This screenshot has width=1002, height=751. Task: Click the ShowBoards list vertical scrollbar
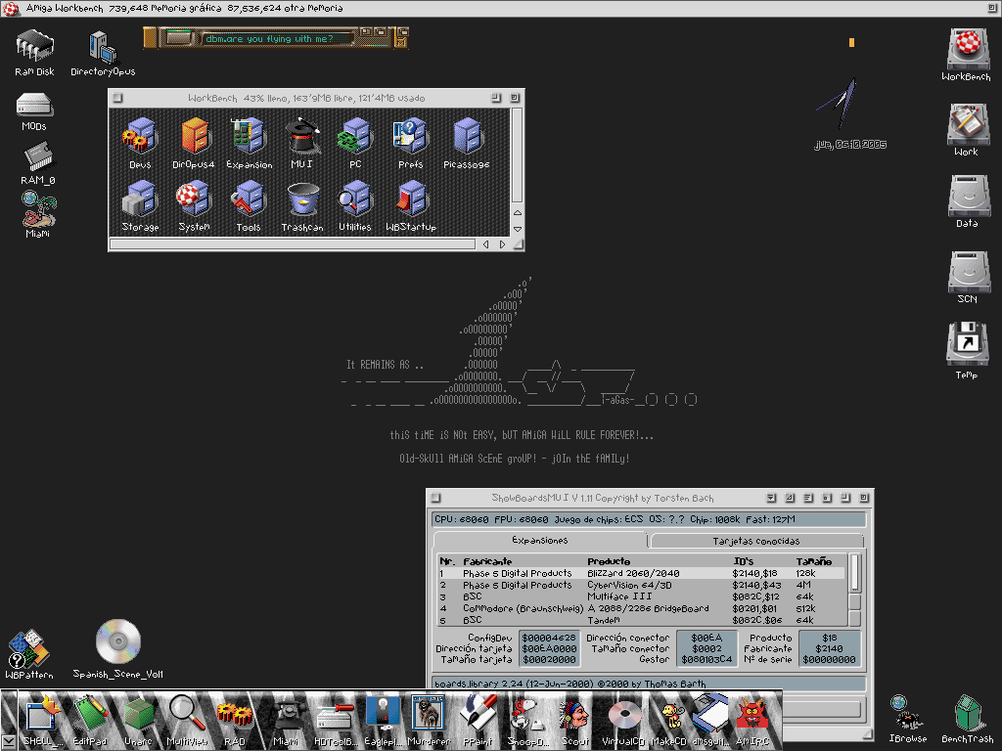(x=854, y=574)
